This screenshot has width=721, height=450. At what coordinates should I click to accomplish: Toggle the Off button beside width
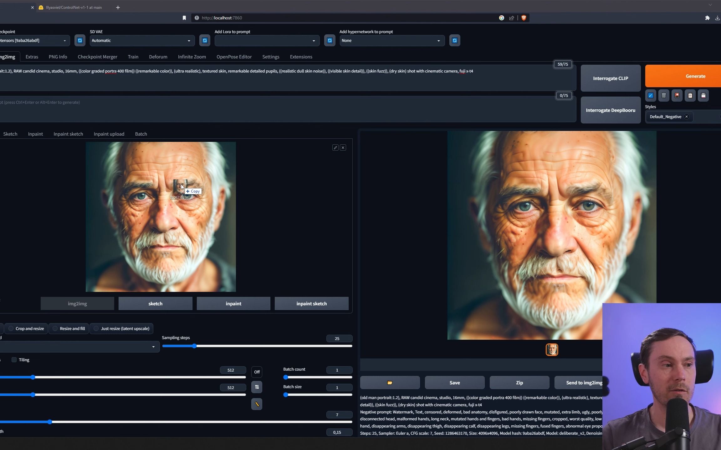click(257, 372)
